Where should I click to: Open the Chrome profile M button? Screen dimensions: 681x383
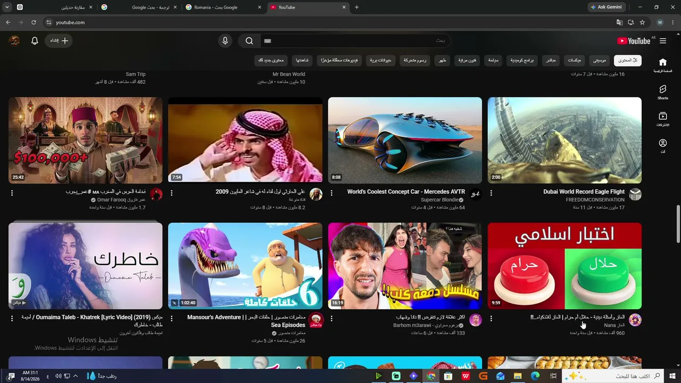pyautogui.click(x=660, y=22)
